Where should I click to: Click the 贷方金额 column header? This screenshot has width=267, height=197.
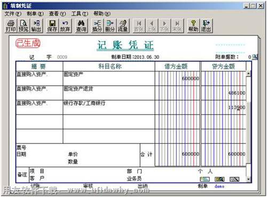pyautogui.click(x=224, y=66)
